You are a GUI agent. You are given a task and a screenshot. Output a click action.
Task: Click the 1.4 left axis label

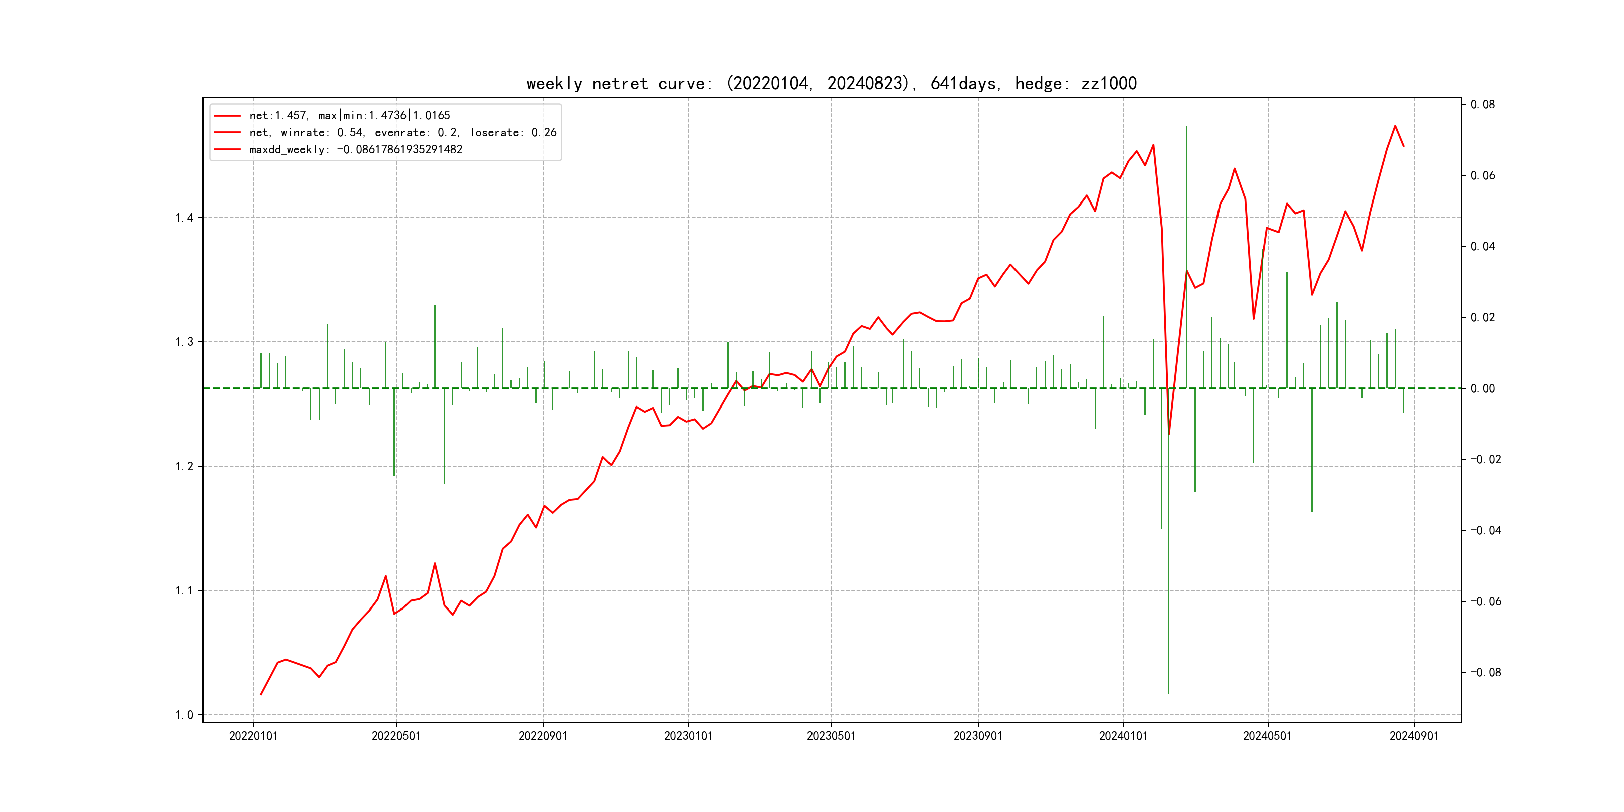pyautogui.click(x=184, y=218)
